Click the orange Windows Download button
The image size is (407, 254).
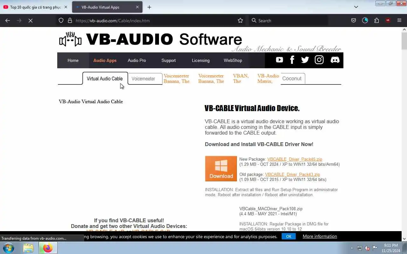[221, 169]
